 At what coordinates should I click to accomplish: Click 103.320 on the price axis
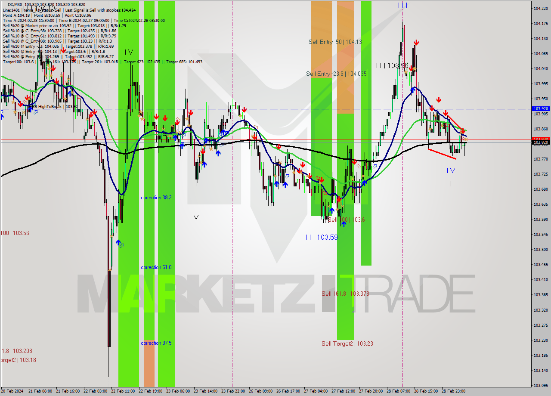pos(541,310)
